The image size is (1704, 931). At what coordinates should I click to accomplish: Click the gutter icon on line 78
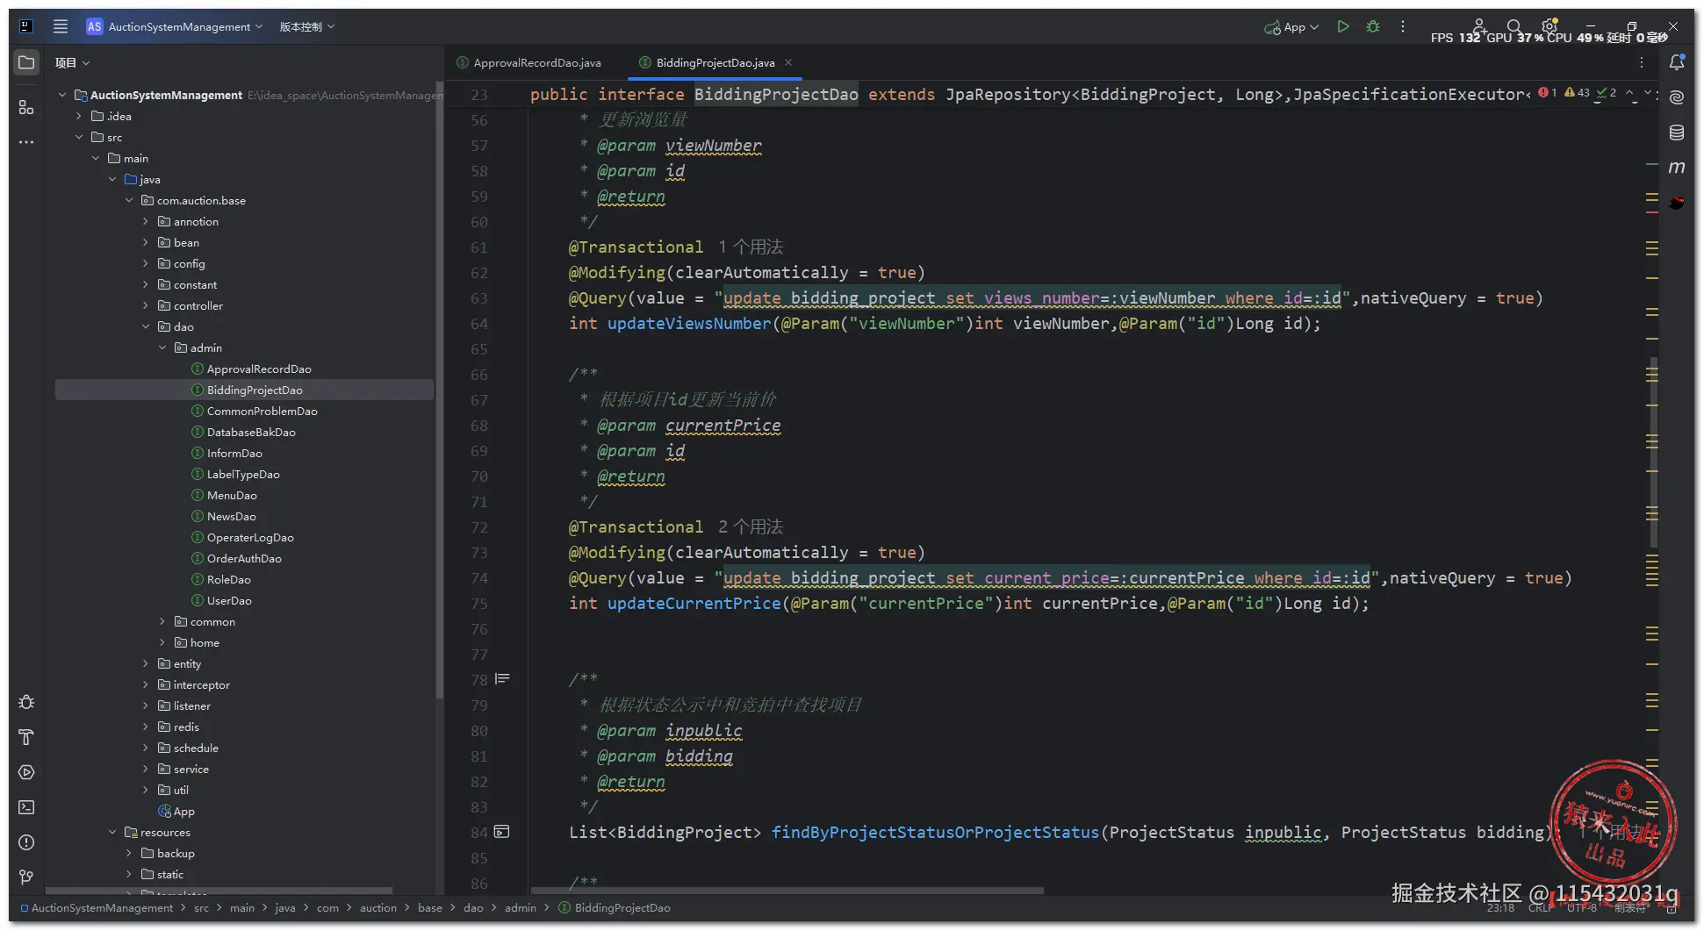[x=502, y=679]
